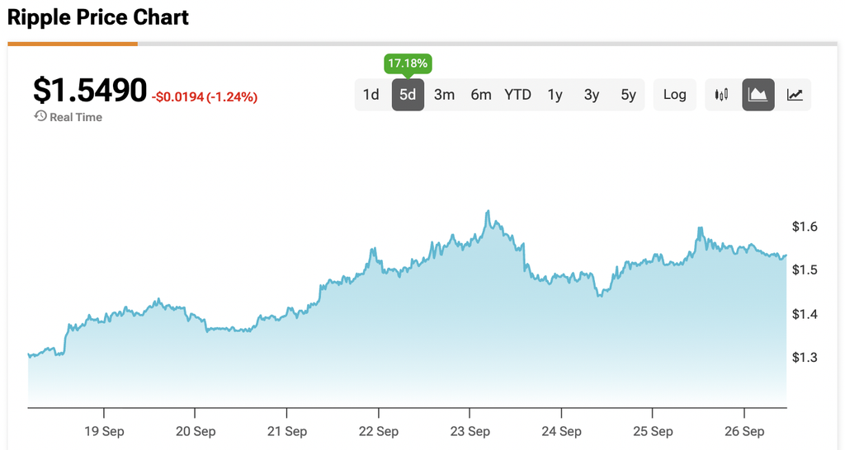Image resolution: width=845 pixels, height=450 pixels.
Task: Switch chart to 6m range
Action: (x=481, y=95)
